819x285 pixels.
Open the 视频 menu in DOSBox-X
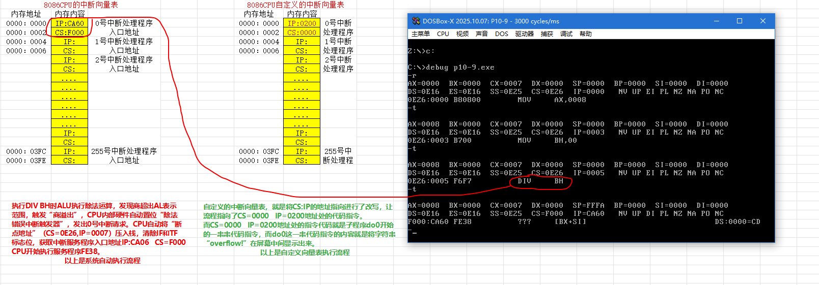[x=462, y=34]
